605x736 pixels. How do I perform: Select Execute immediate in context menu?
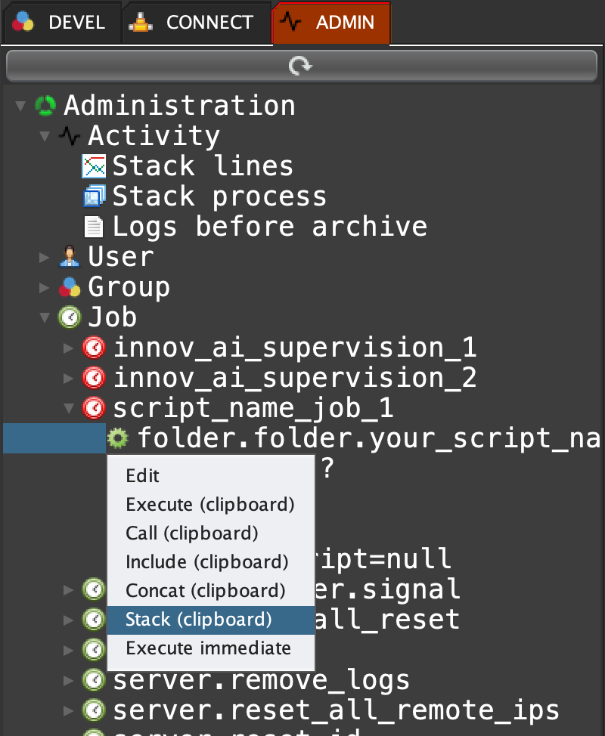click(208, 648)
